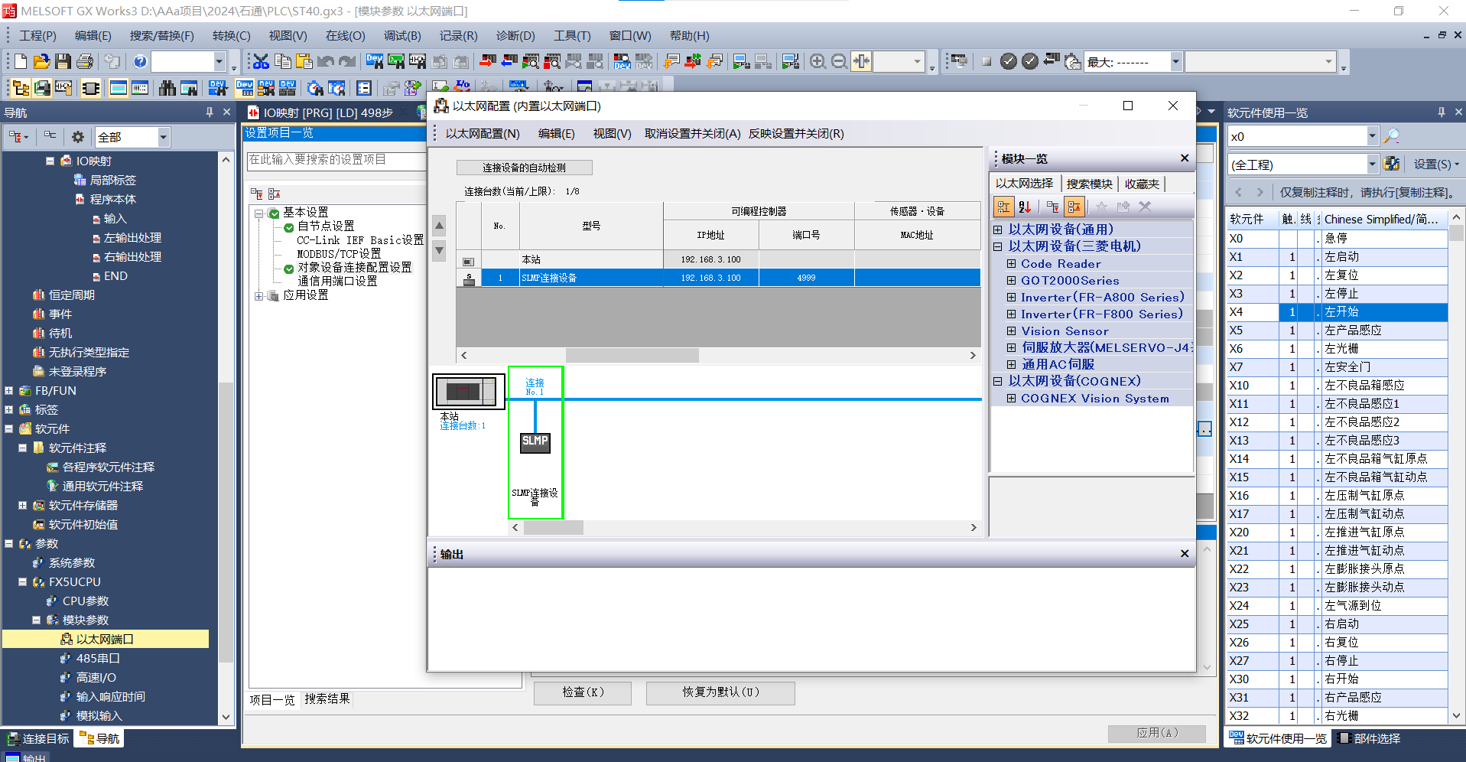
Task: Click the alphabetical A-Z sort icon in module list
Action: (x=1026, y=207)
